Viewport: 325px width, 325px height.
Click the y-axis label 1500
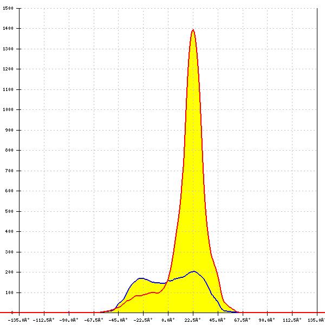click(x=8, y=8)
